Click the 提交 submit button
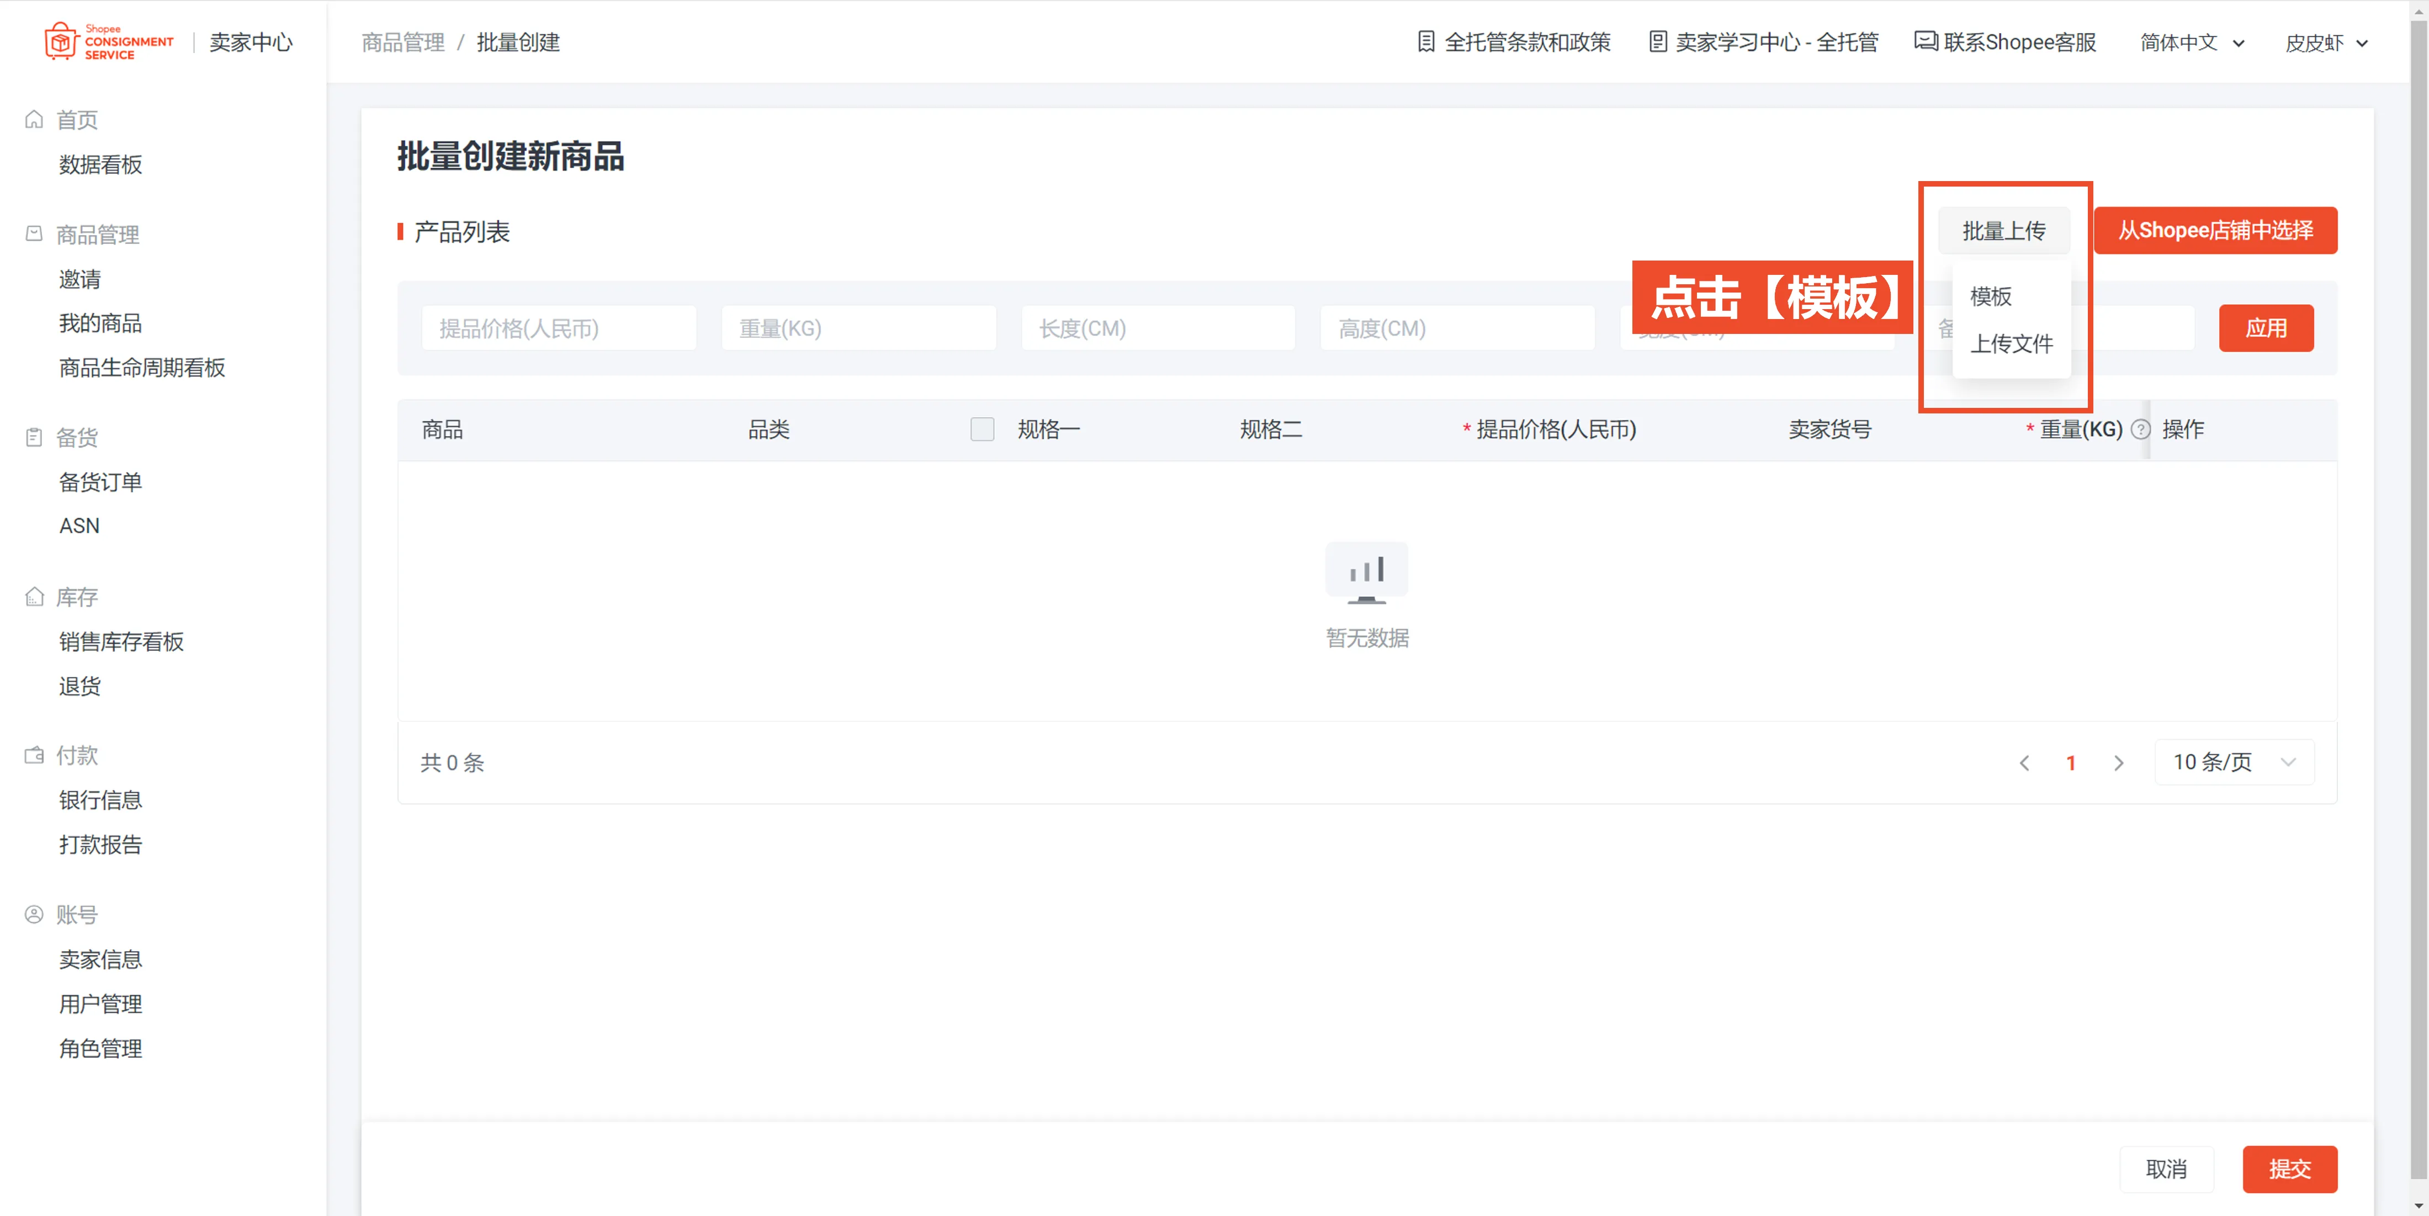Screen dimensions: 2429x1216 tap(2290, 1169)
